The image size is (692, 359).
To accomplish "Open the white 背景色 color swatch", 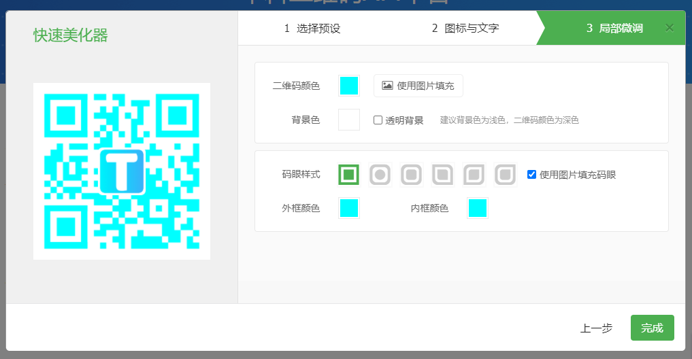I will pos(349,120).
